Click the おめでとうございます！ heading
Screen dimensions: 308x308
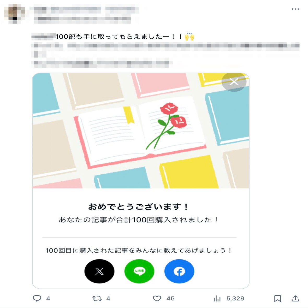pyautogui.click(x=138, y=207)
